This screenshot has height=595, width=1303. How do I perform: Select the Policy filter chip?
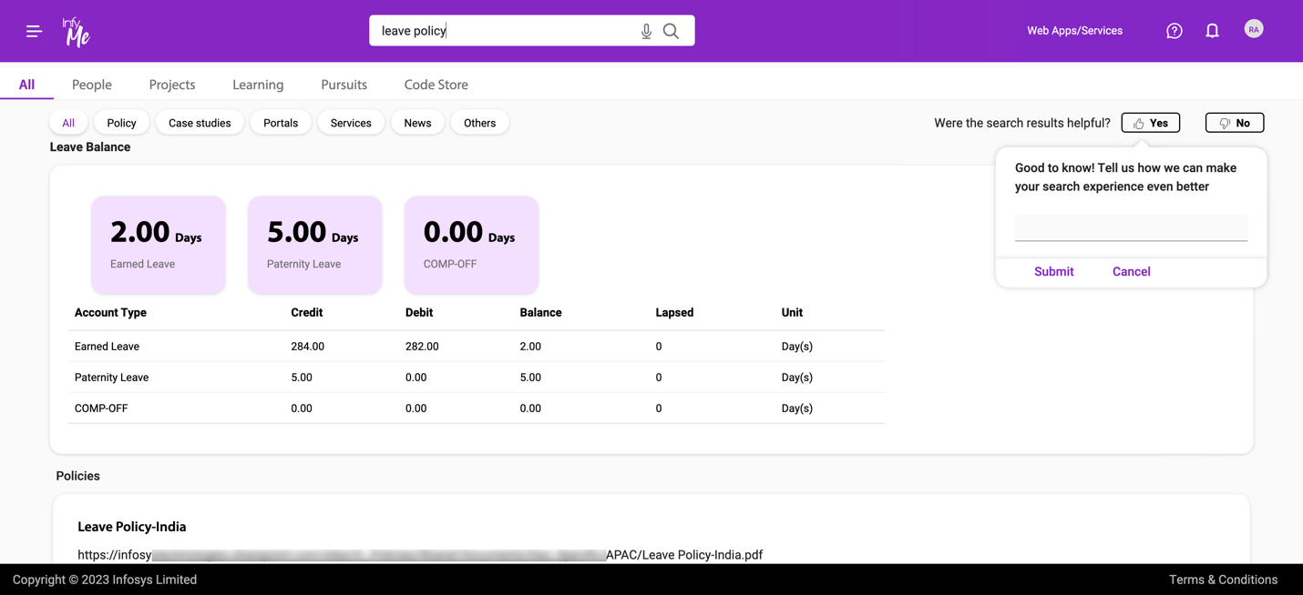(121, 122)
